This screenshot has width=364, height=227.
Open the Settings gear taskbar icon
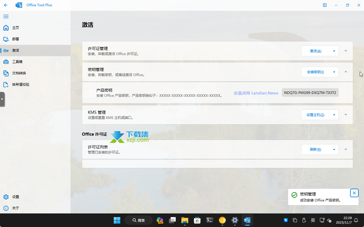pyautogui.click(x=235, y=220)
